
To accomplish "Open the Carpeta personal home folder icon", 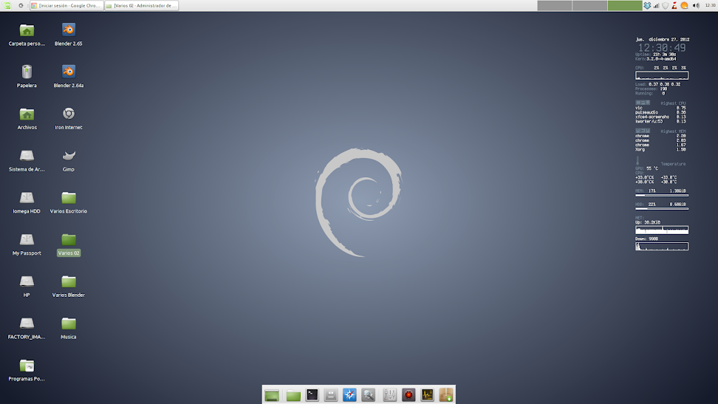I will click(27, 31).
